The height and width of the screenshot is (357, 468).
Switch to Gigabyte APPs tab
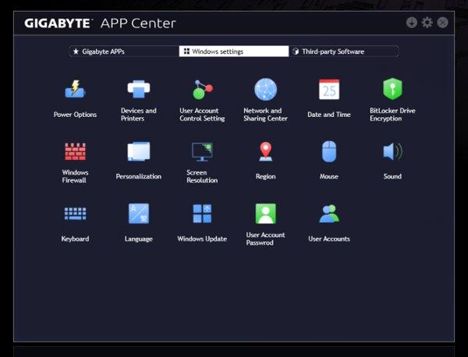pos(124,51)
